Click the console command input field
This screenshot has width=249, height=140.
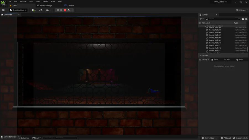pyautogui.click(x=60, y=138)
